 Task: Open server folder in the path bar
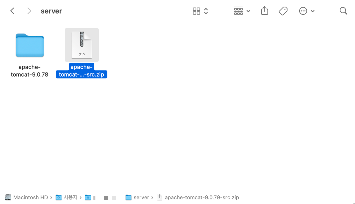tap(137, 197)
